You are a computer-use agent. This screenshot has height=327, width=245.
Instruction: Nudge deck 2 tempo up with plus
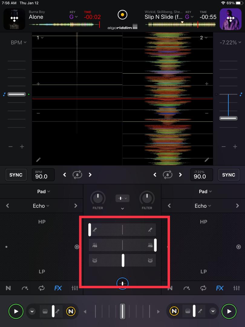tap(235, 147)
